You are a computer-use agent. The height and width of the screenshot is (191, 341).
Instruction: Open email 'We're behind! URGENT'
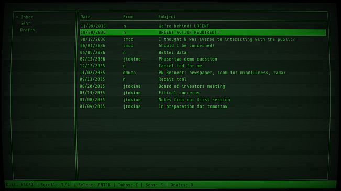203,26
